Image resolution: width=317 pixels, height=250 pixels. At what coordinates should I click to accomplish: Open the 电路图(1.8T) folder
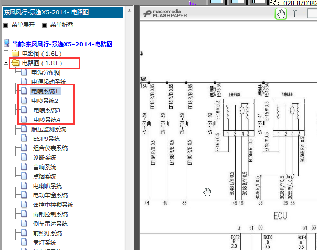[x=42, y=63]
